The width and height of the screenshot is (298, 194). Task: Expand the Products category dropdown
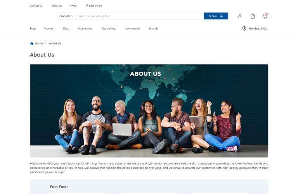[66, 16]
